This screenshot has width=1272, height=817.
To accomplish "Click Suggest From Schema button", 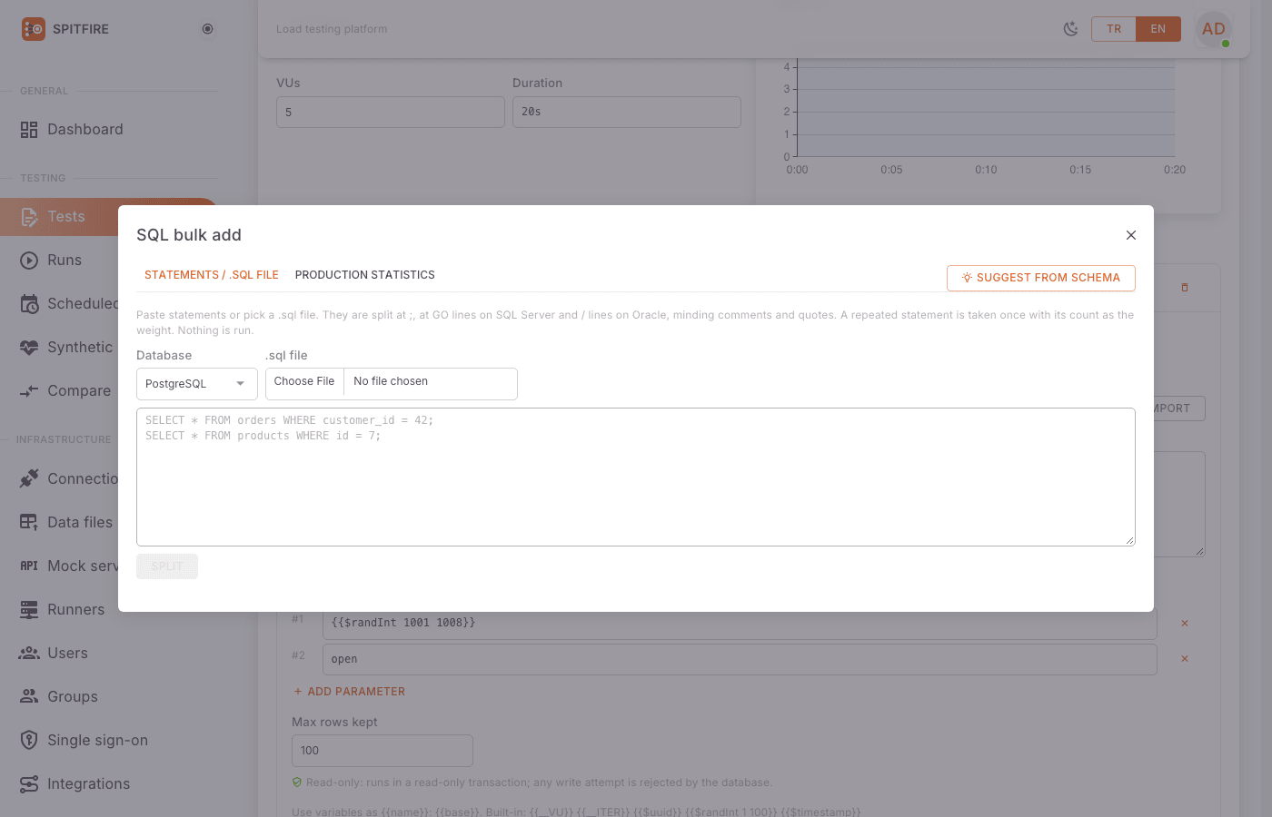I will point(1041,278).
